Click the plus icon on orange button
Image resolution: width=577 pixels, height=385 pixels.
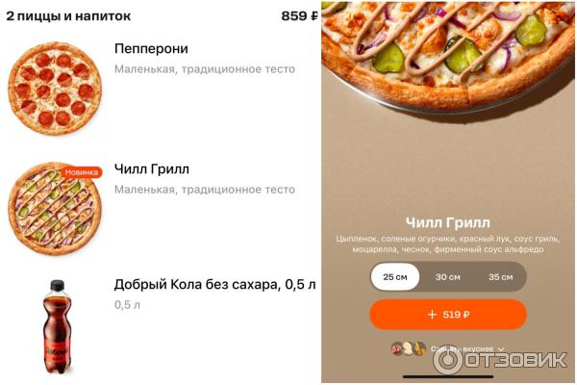click(432, 315)
